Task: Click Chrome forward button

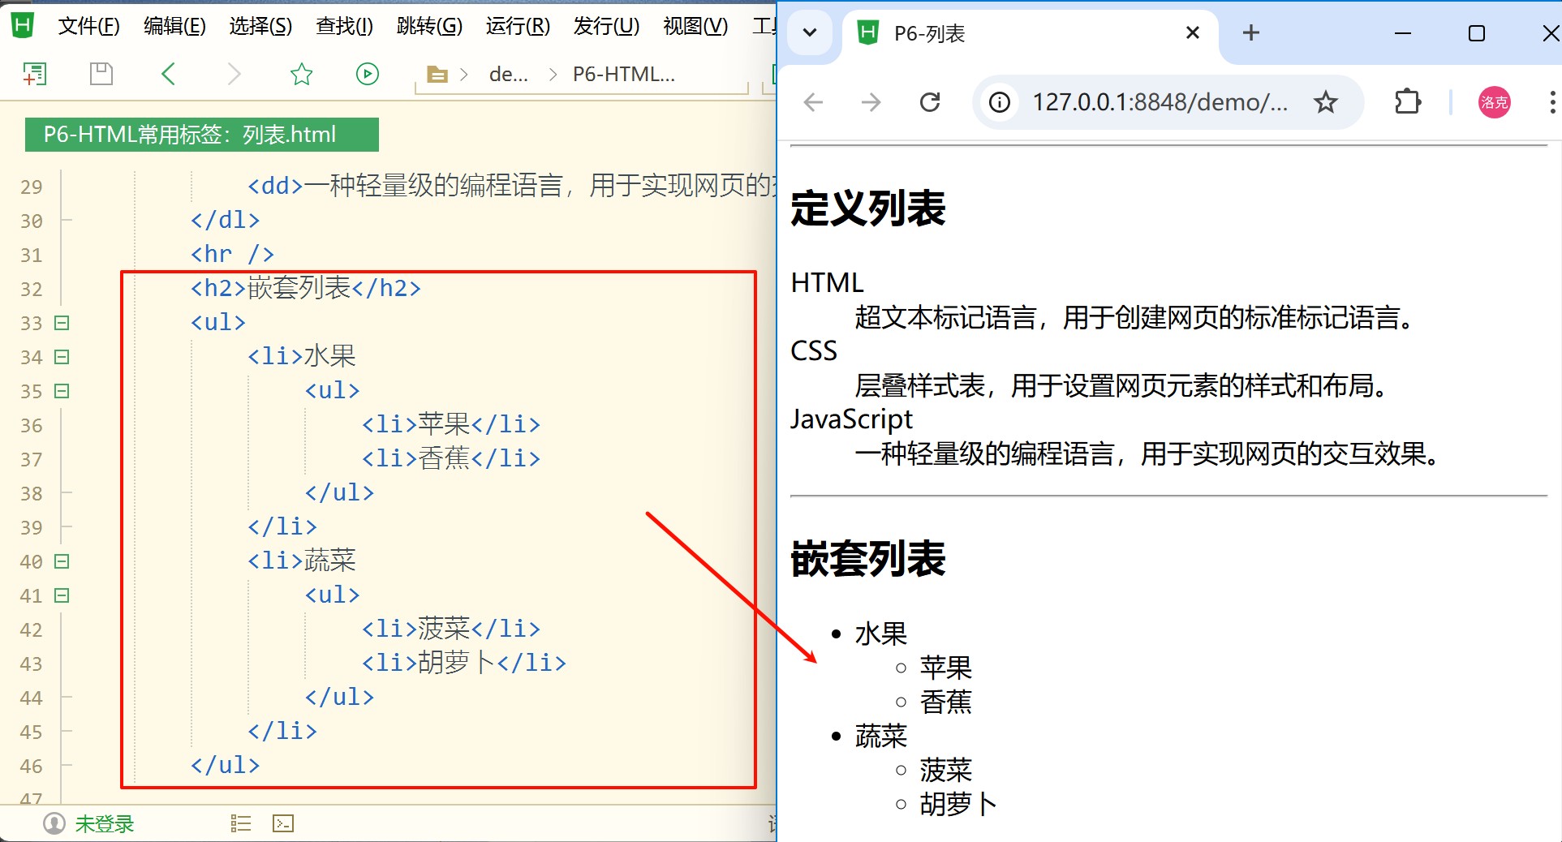Action: (x=871, y=102)
